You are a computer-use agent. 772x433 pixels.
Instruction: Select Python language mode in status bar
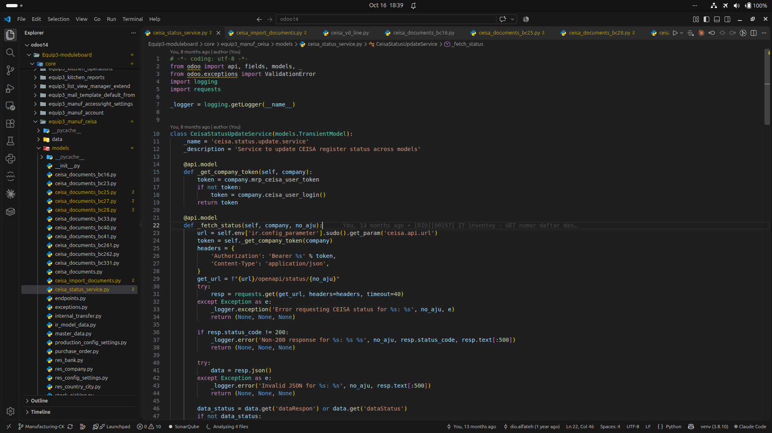[x=673, y=427]
